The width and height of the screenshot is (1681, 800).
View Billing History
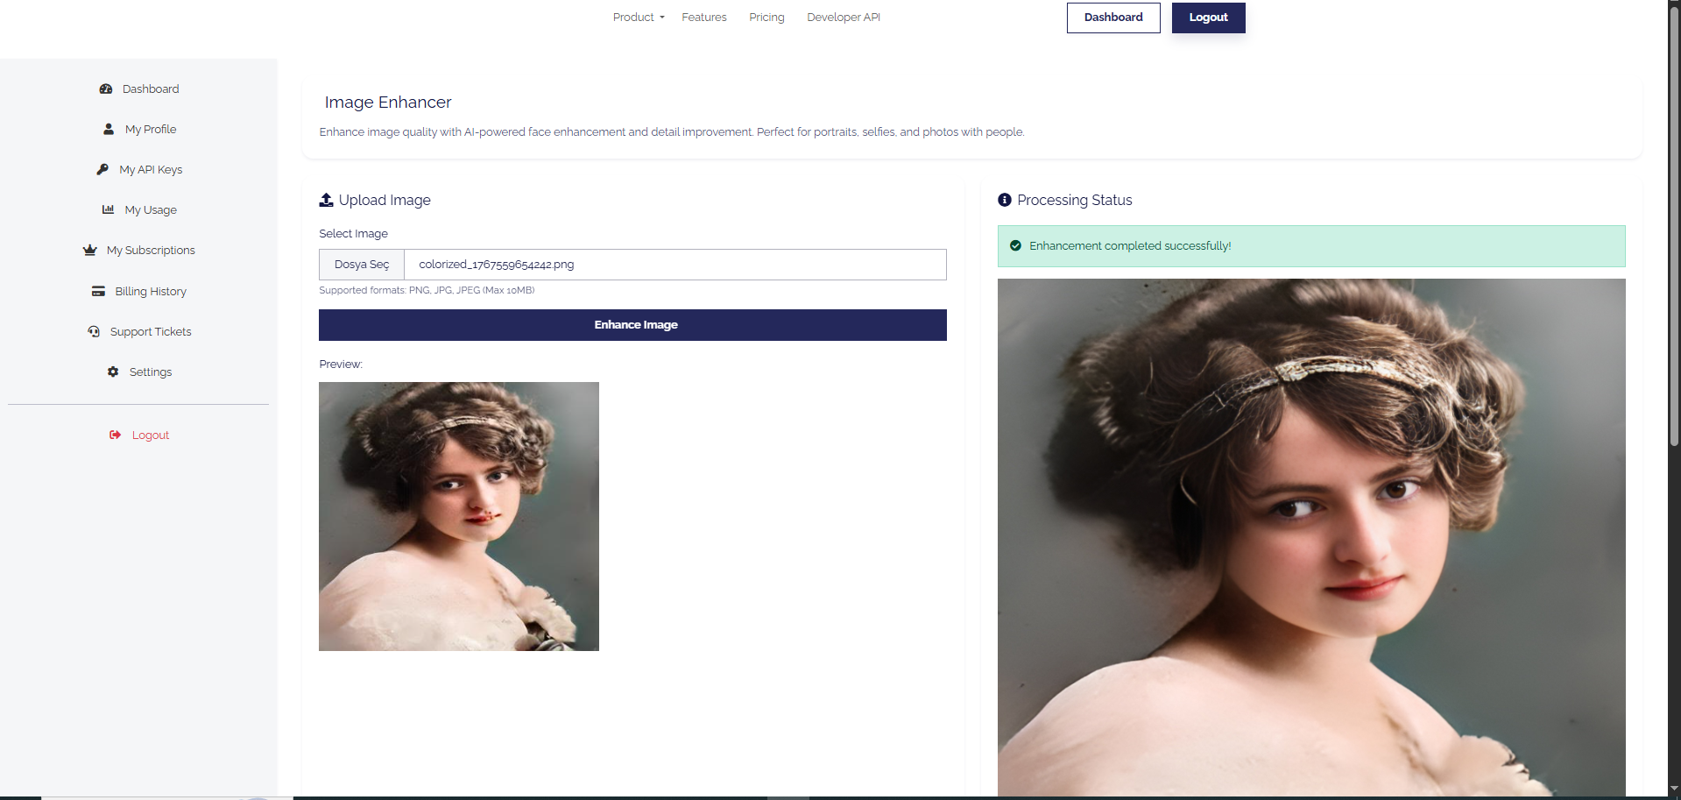(151, 292)
